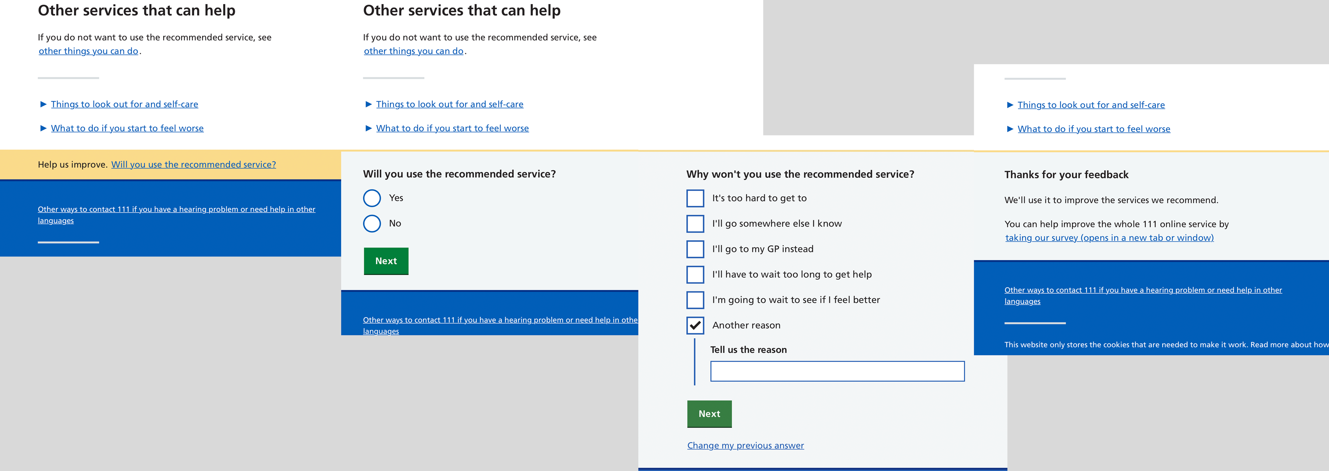This screenshot has width=1329, height=471.
Task: Expand "Things to look out for and self-care" in the middle column
Action: [x=449, y=103]
